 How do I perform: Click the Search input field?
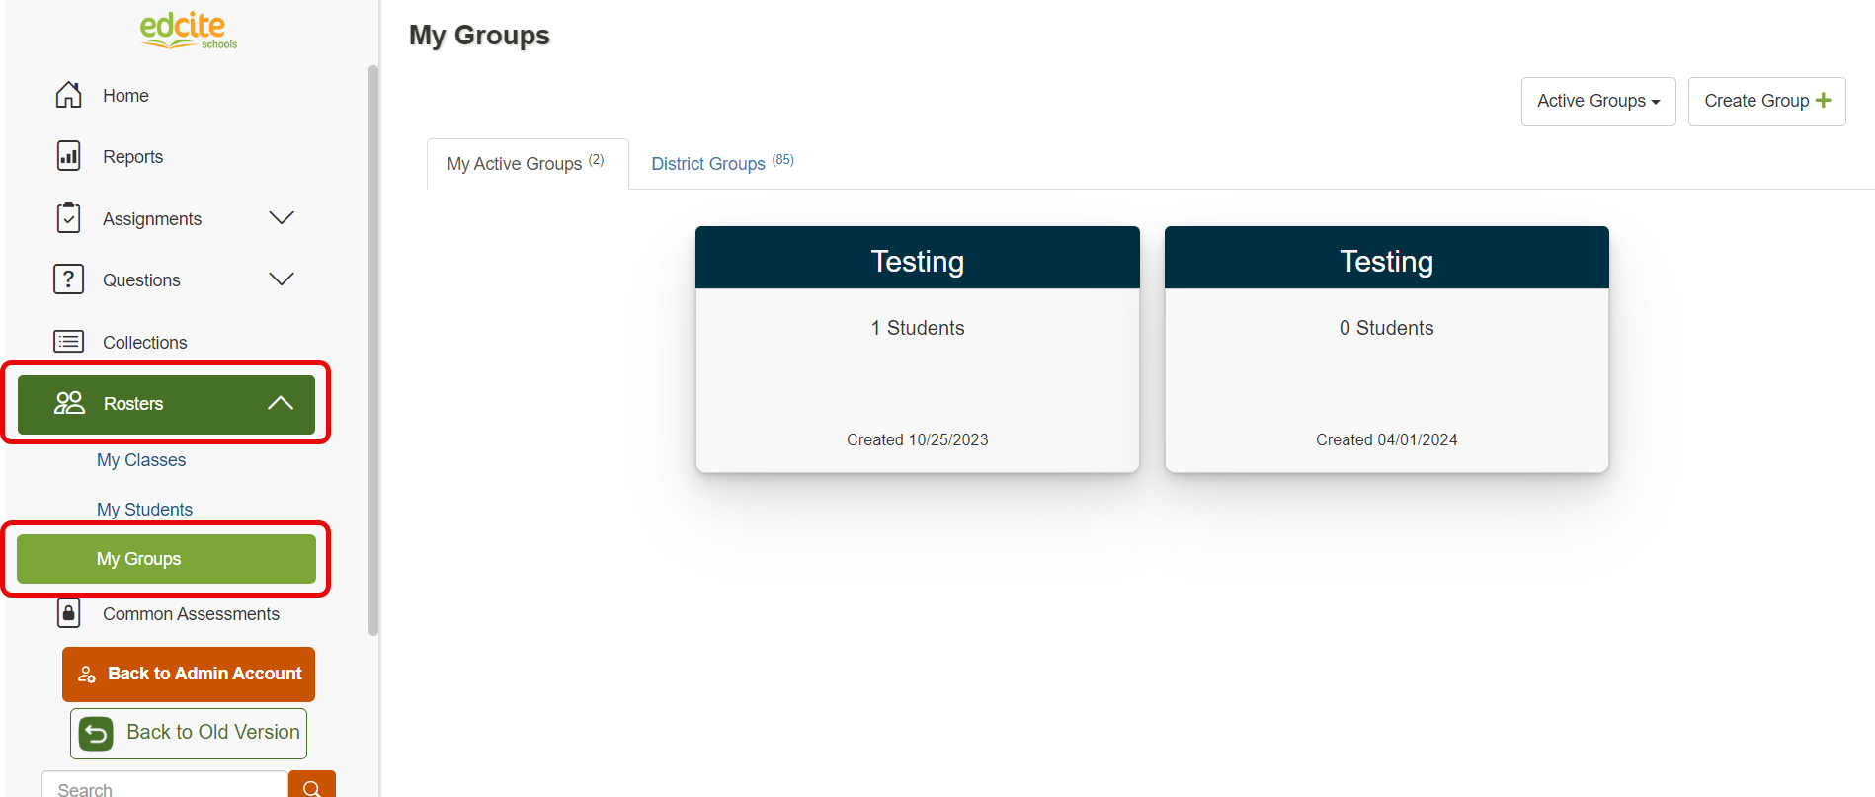(165, 786)
